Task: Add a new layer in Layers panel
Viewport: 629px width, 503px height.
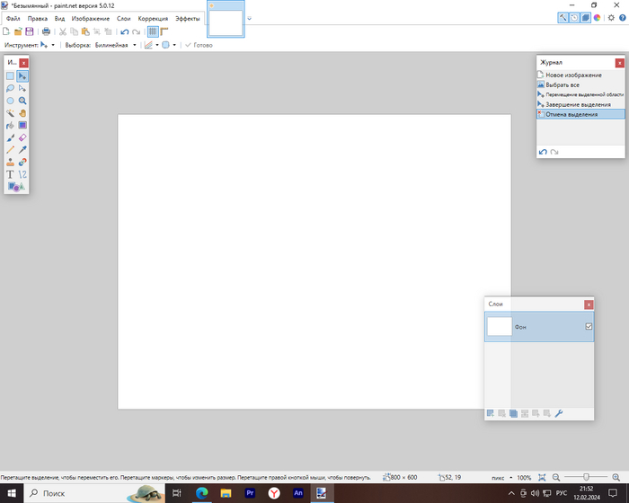Action: point(491,413)
